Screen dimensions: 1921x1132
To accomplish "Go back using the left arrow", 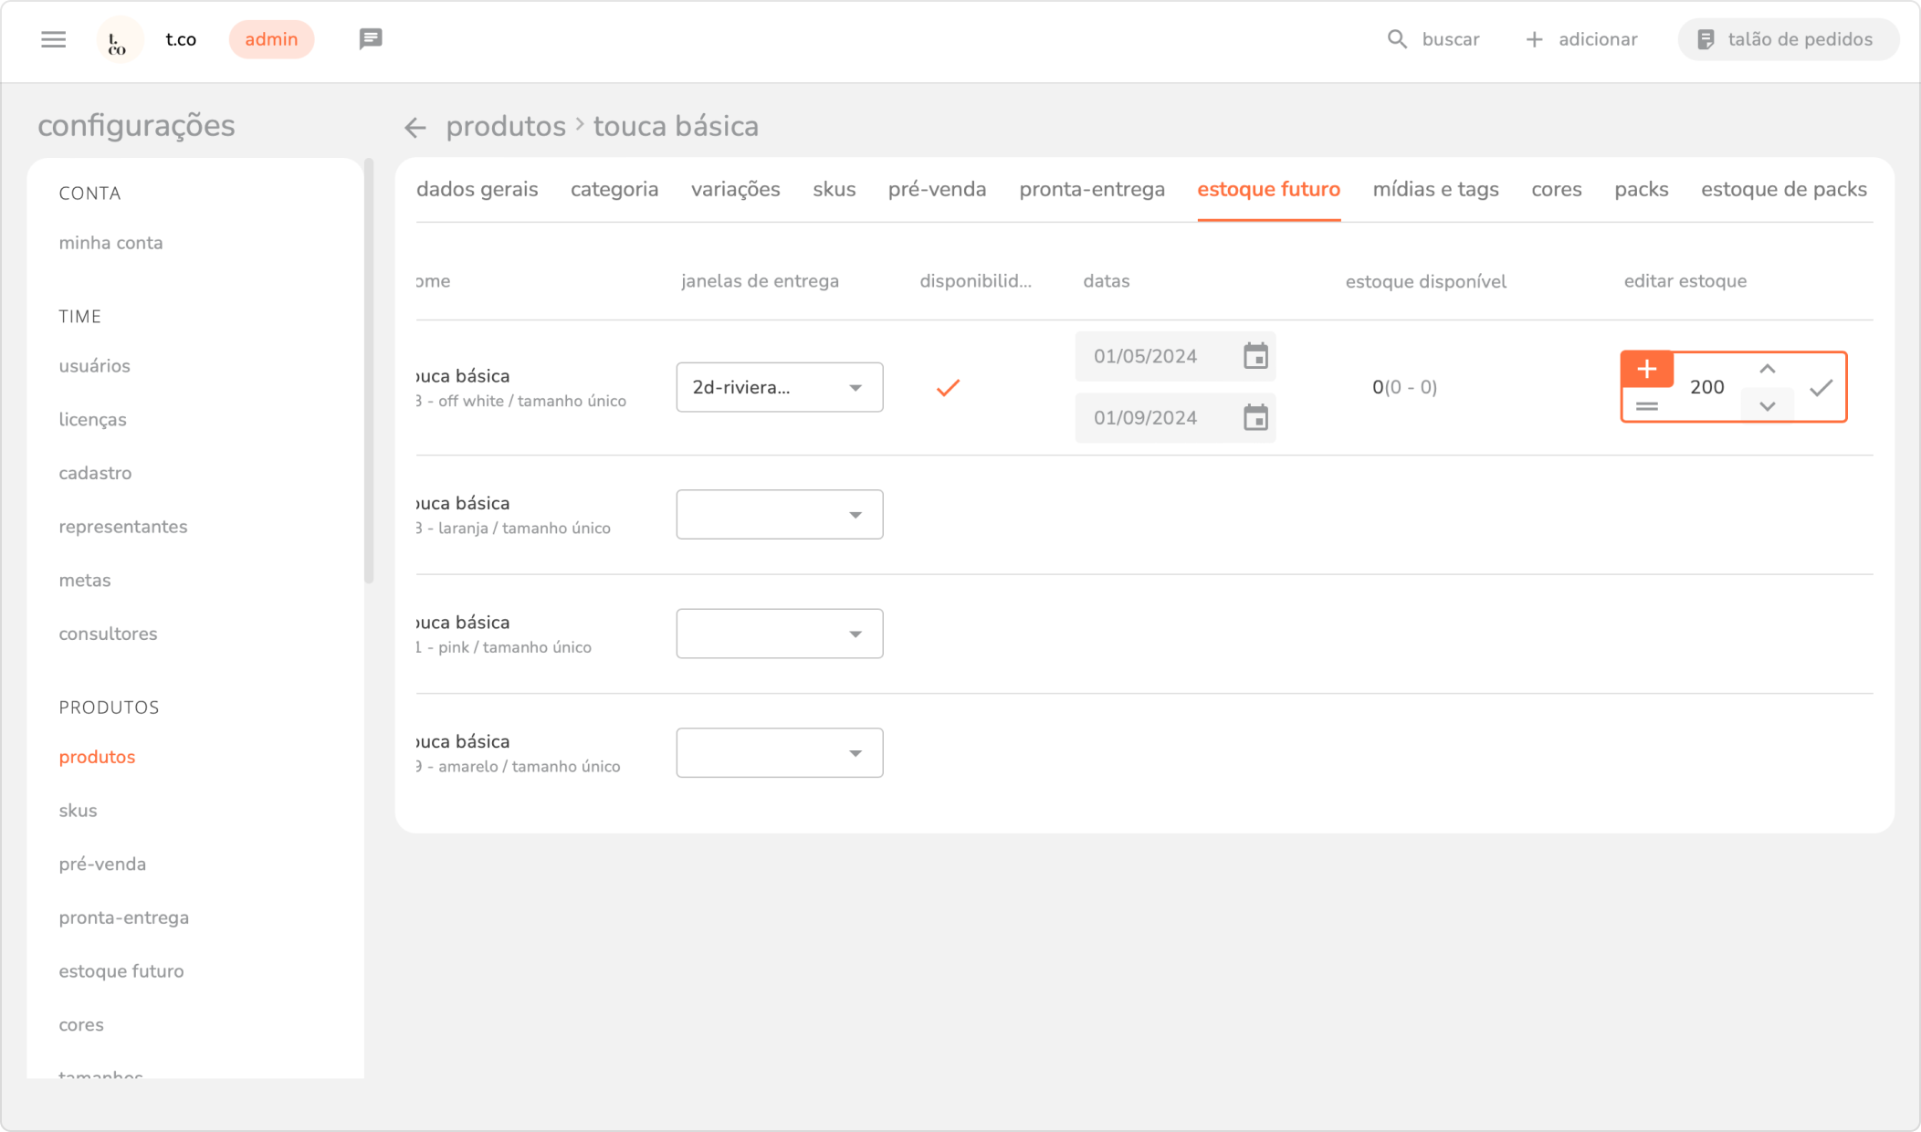I will coord(415,128).
